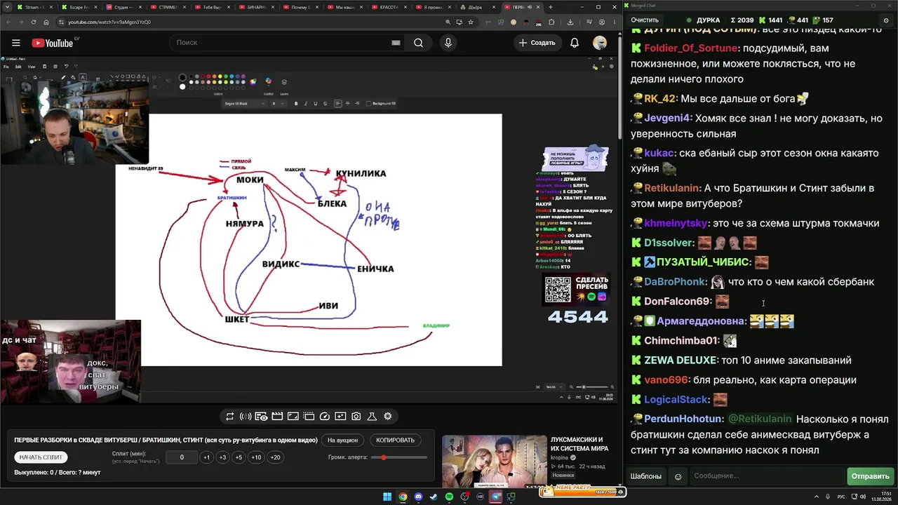Screen dimensions: 898x505
Task: Open the YouTube account avatar menu
Action: (x=600, y=43)
